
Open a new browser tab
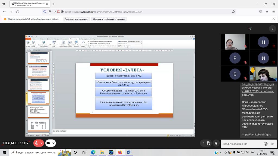pos(53,4)
